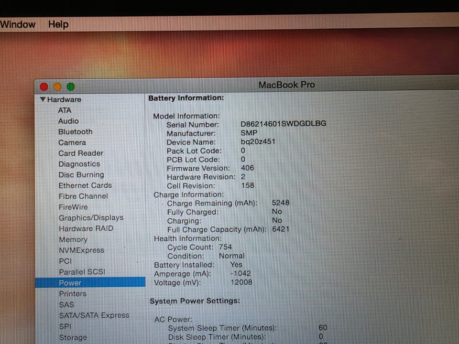This screenshot has width=459, height=344.
Task: Click charge remaining value 5248
Action: 281,203
